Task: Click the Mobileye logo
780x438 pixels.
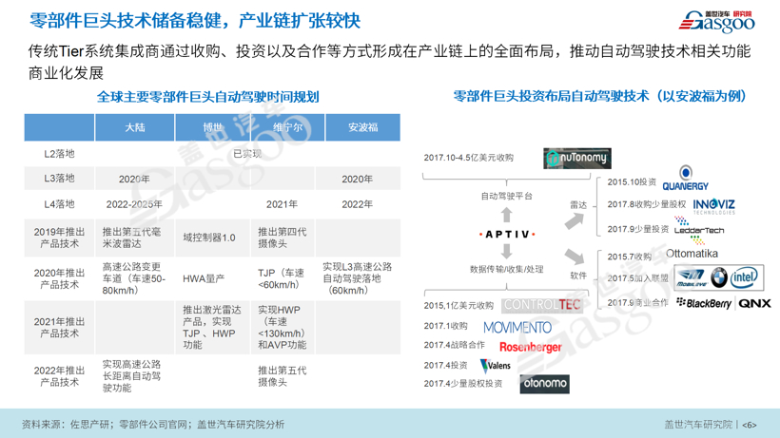Action: [x=692, y=277]
